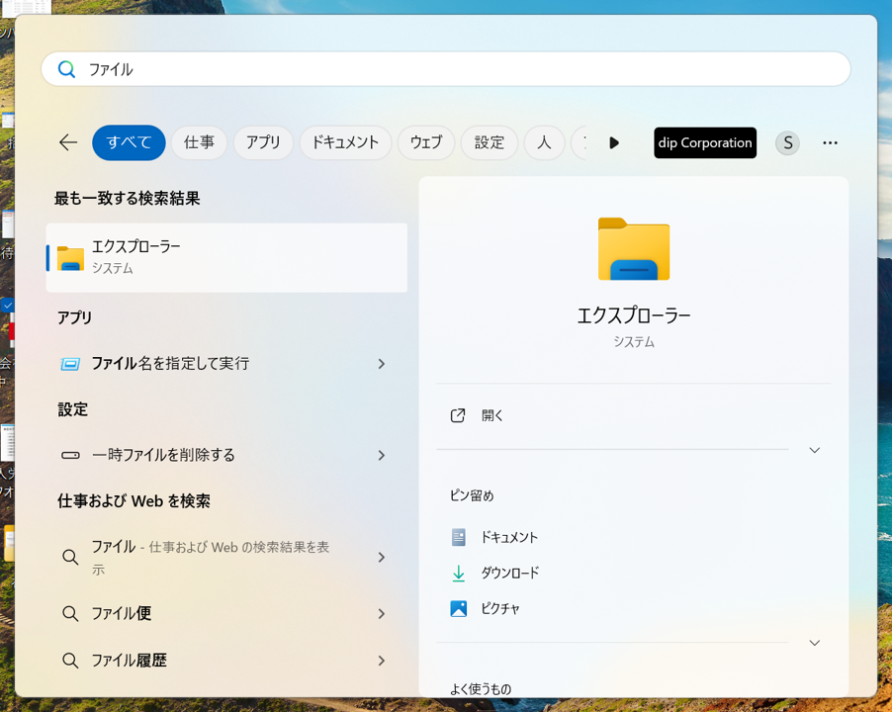Click the large Explorer icon in preview pane
This screenshot has height=712, width=892.
point(634,249)
